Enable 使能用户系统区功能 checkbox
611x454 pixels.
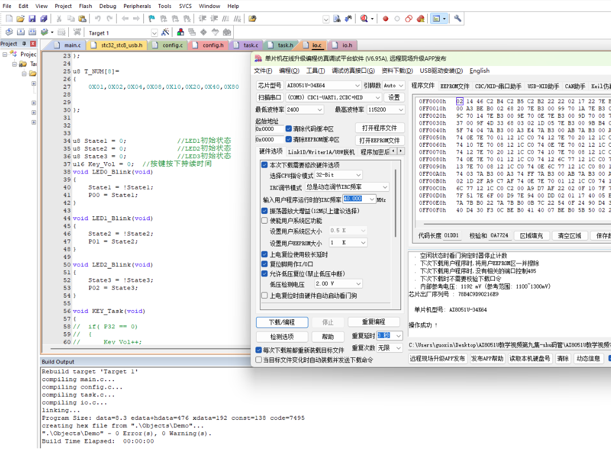point(265,221)
